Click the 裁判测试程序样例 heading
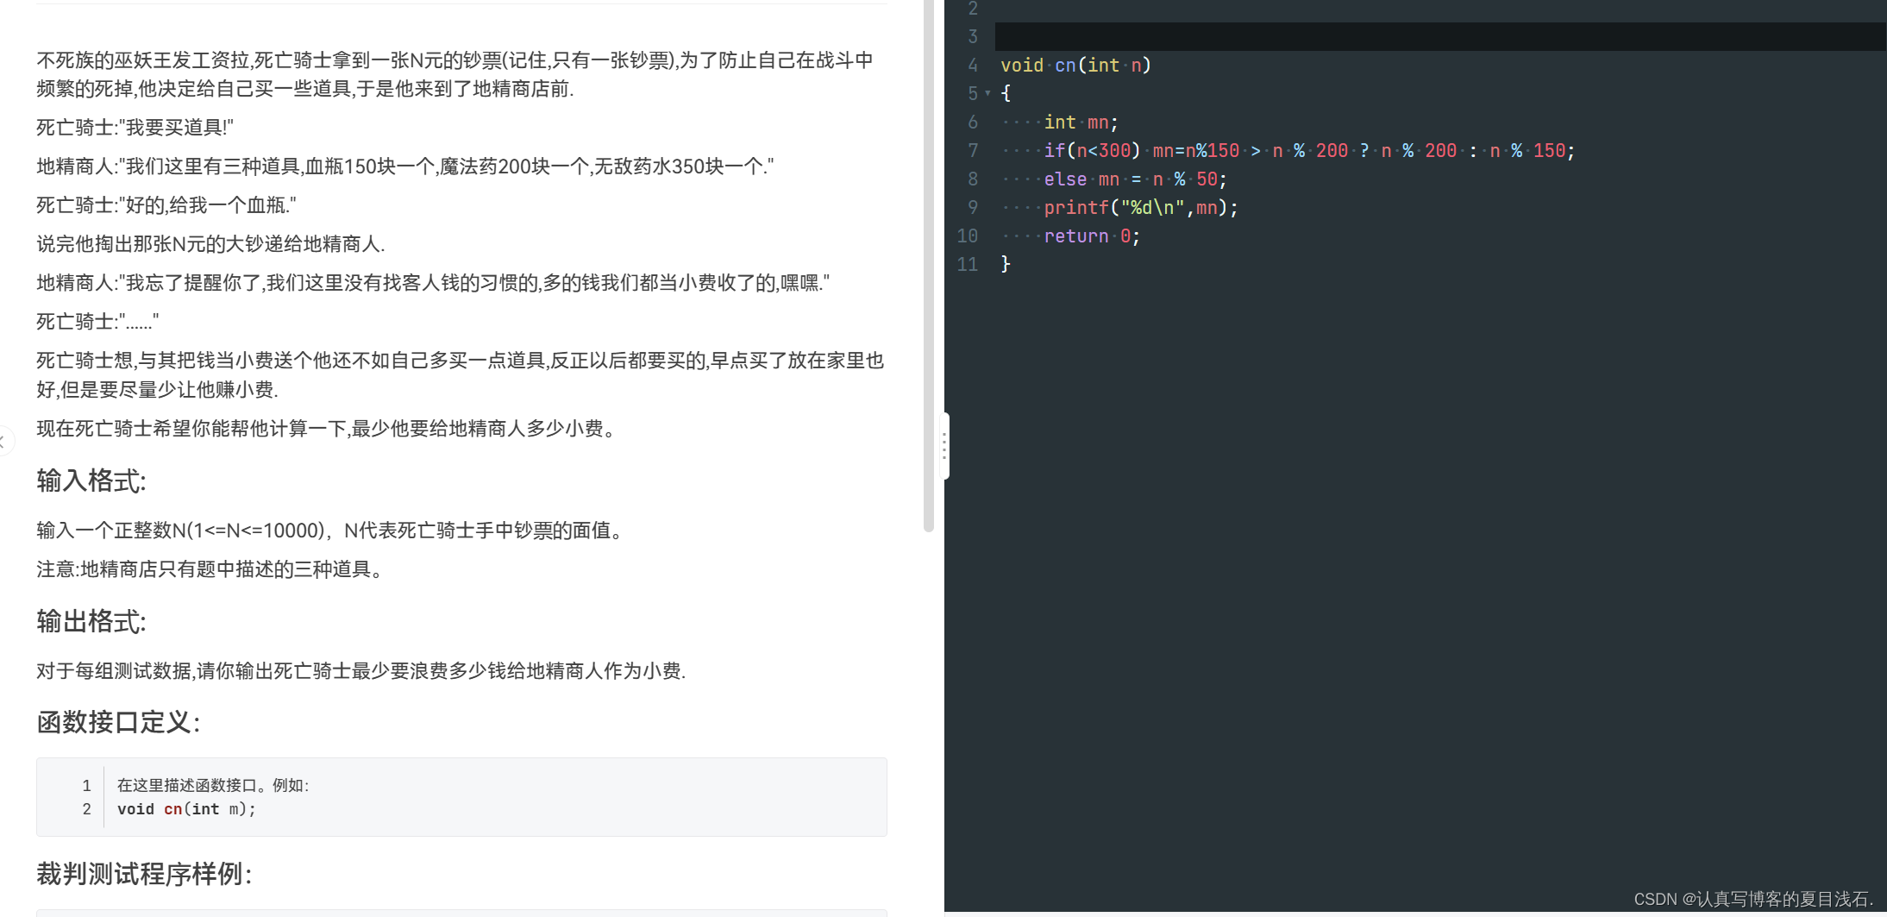 (143, 874)
